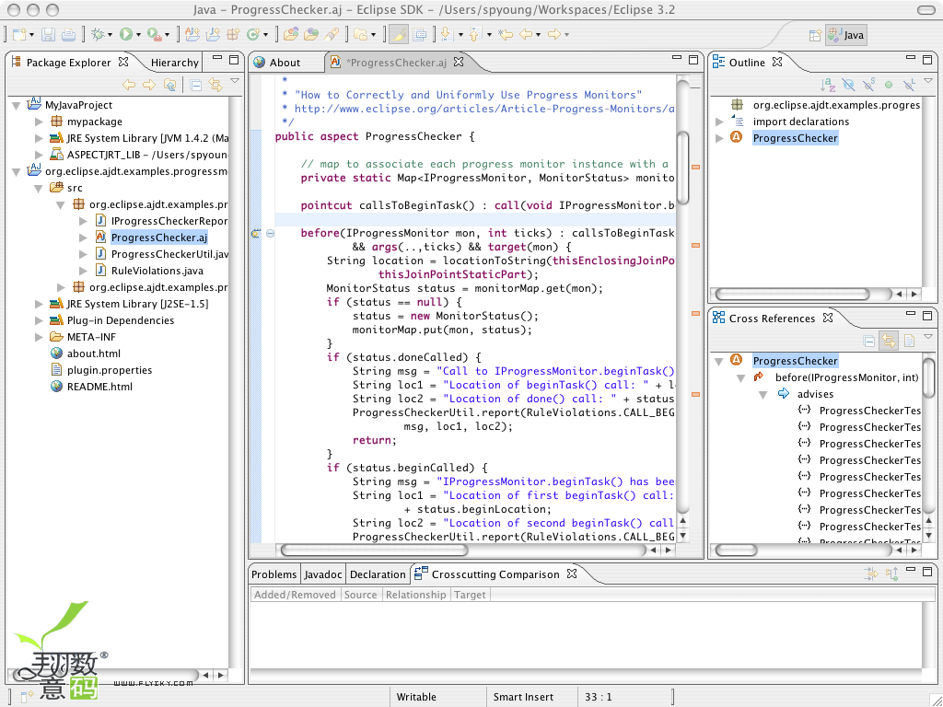Collapse the src folder node

coord(39,188)
